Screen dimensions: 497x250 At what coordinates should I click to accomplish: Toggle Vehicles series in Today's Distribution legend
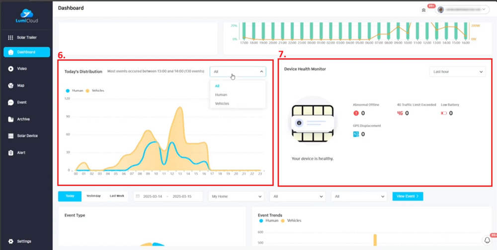click(95, 91)
